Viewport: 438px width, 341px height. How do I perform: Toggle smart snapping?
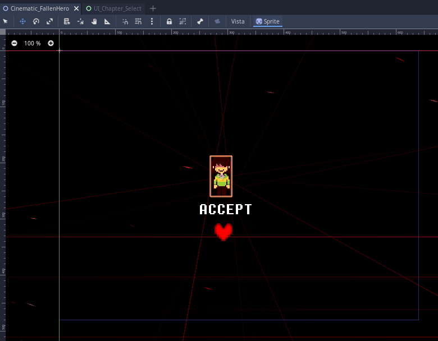click(125, 21)
